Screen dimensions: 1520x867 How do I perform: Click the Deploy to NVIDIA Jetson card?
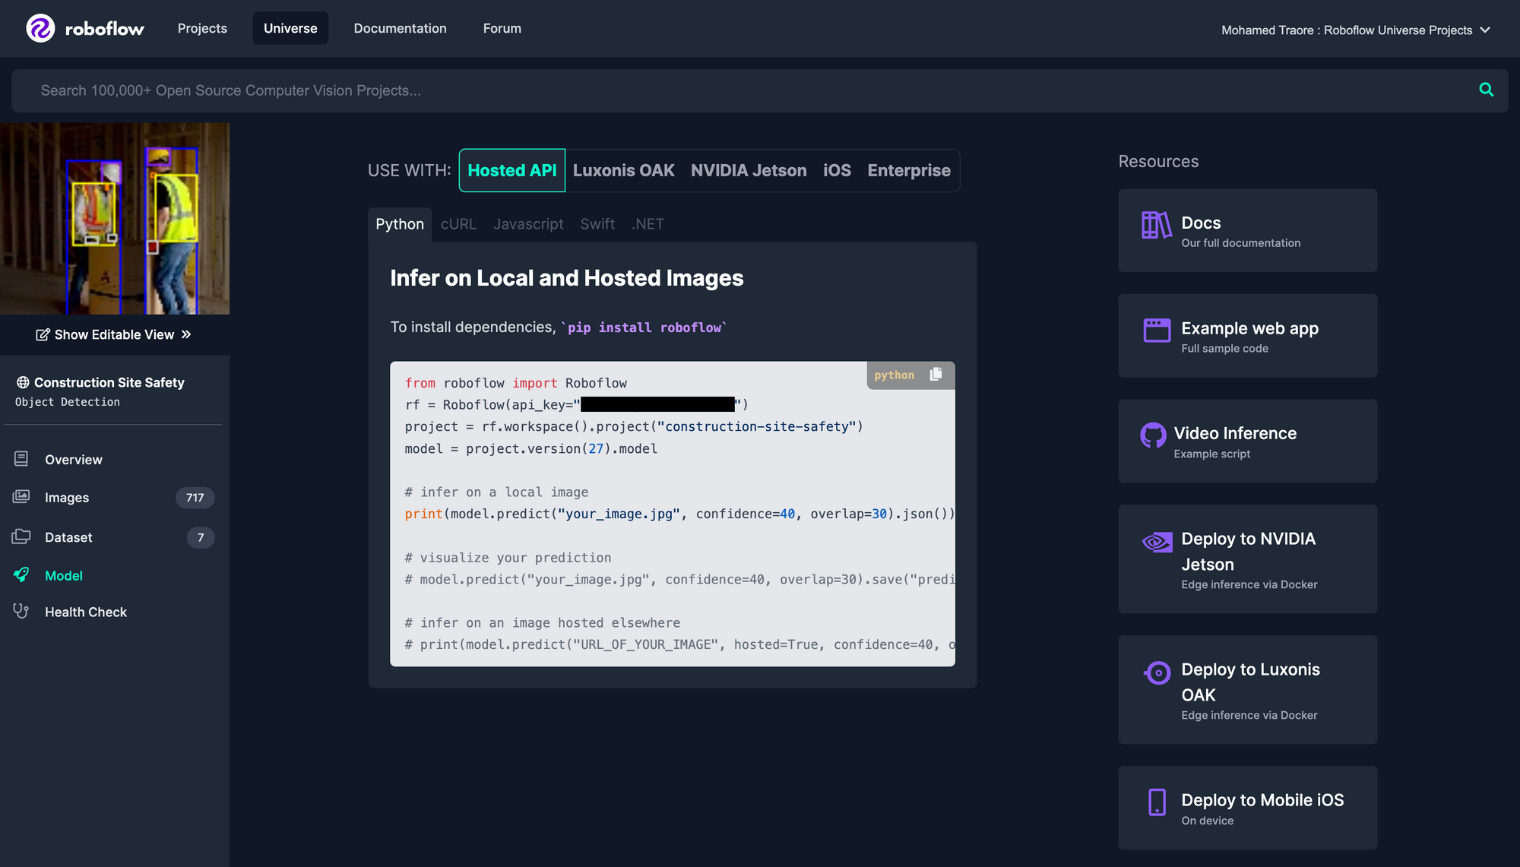coord(1246,559)
